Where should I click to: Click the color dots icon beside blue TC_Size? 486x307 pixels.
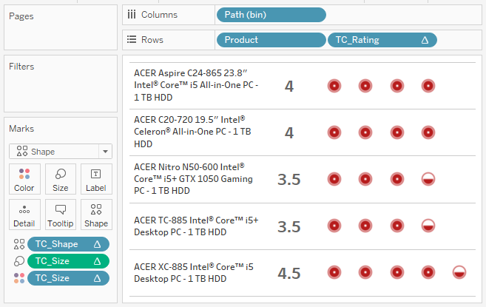(19, 278)
